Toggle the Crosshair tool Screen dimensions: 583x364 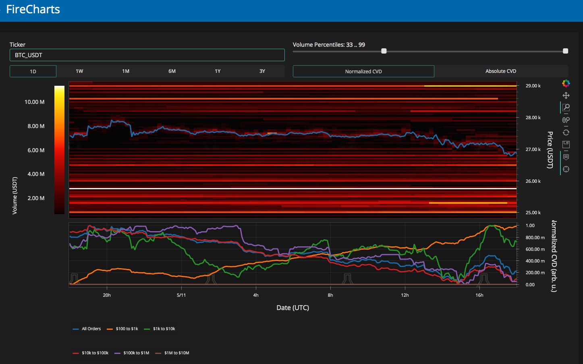tap(566, 169)
